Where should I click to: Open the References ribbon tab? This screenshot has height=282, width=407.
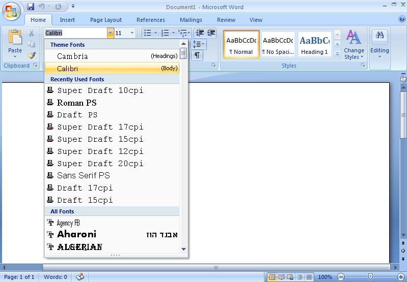coord(151,20)
